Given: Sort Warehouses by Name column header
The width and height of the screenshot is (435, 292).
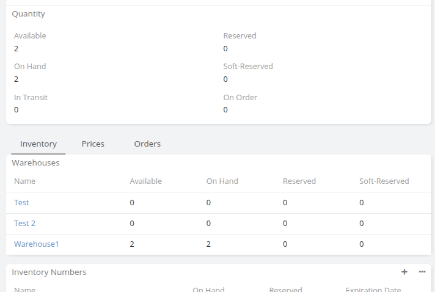Looking at the screenshot, I should (x=25, y=181).
